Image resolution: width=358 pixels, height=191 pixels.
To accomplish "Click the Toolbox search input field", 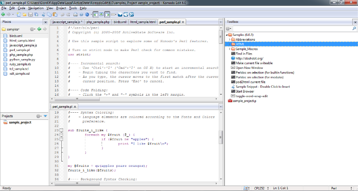I will [291, 28].
